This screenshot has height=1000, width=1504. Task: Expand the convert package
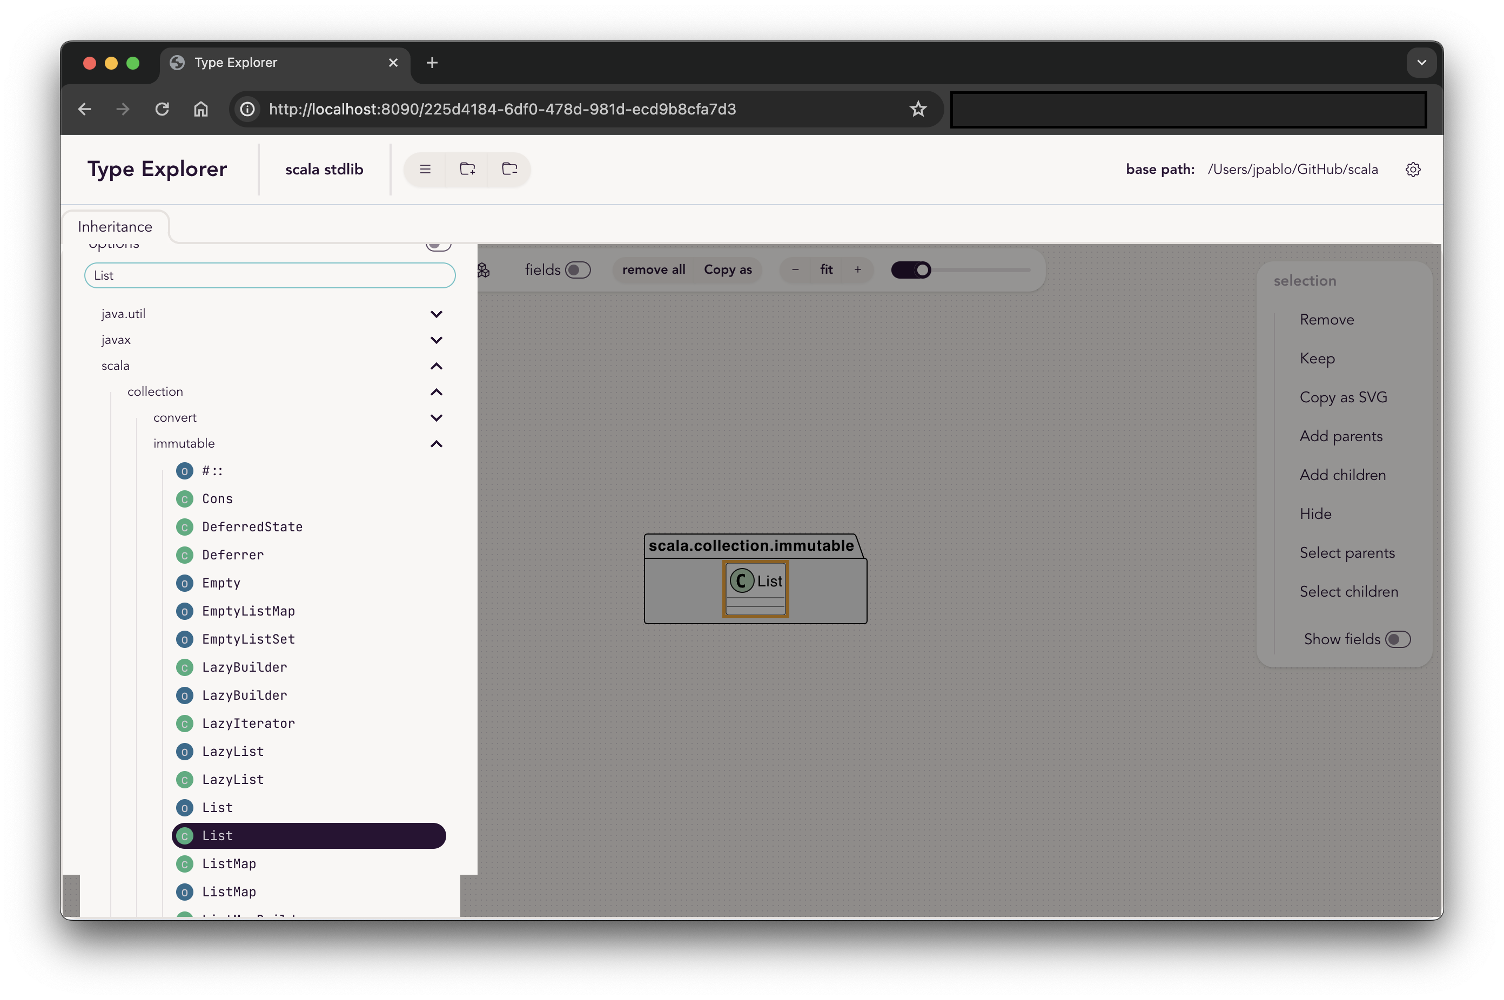click(x=437, y=418)
